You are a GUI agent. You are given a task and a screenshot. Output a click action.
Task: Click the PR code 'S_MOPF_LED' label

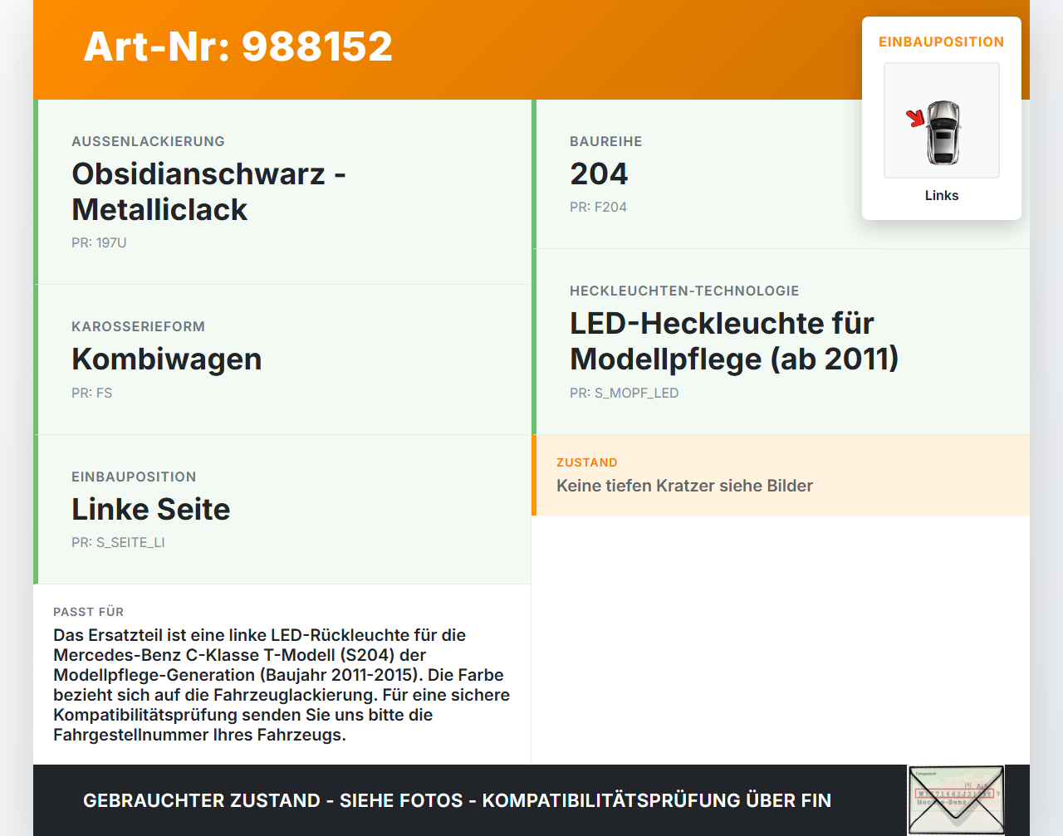coord(624,392)
